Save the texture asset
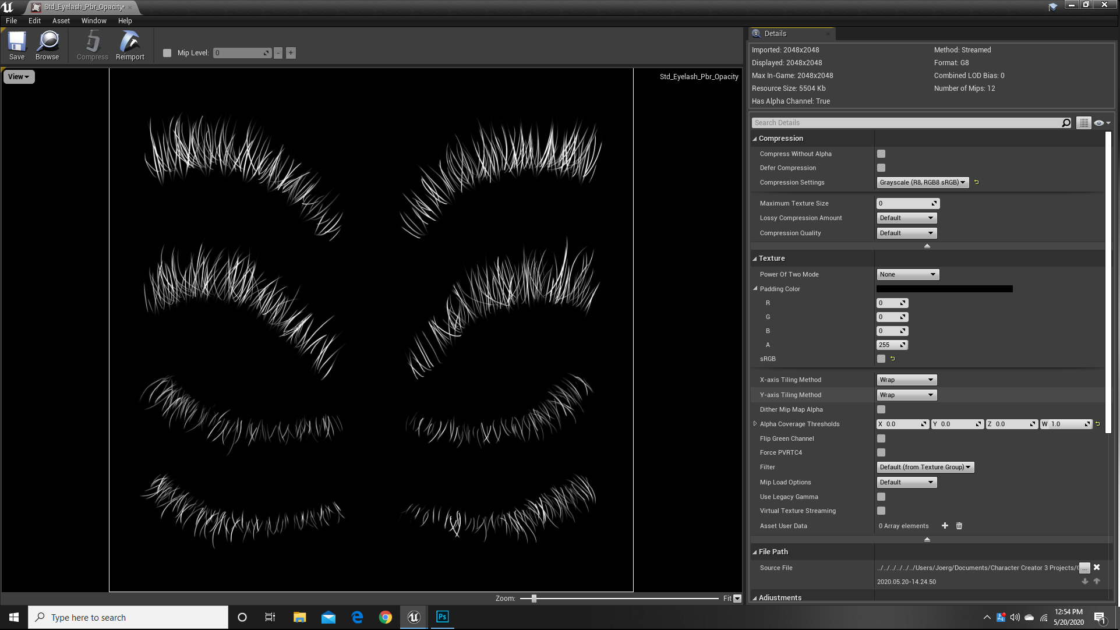1120x630 pixels. [17, 46]
